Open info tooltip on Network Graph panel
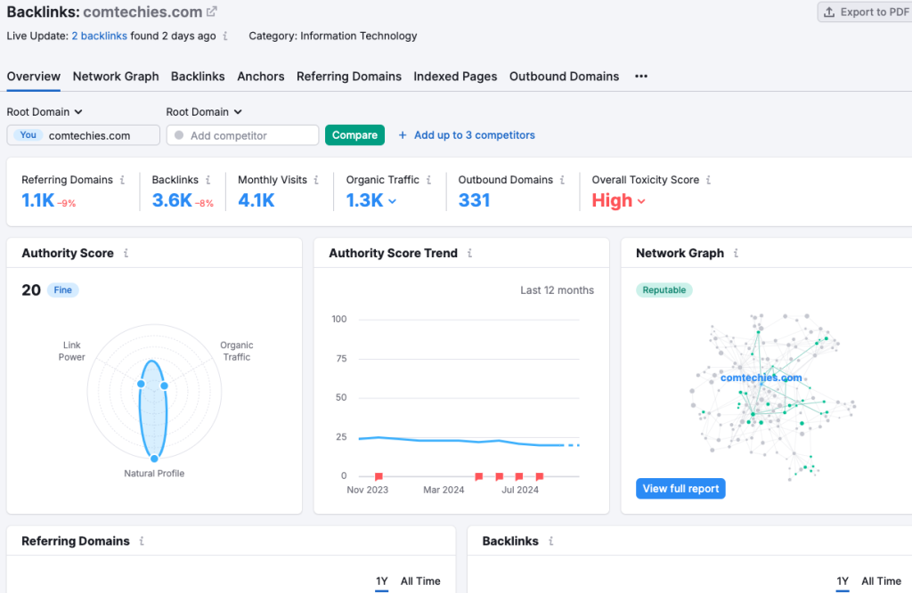Screen dimensions: 912x593 [x=736, y=254]
